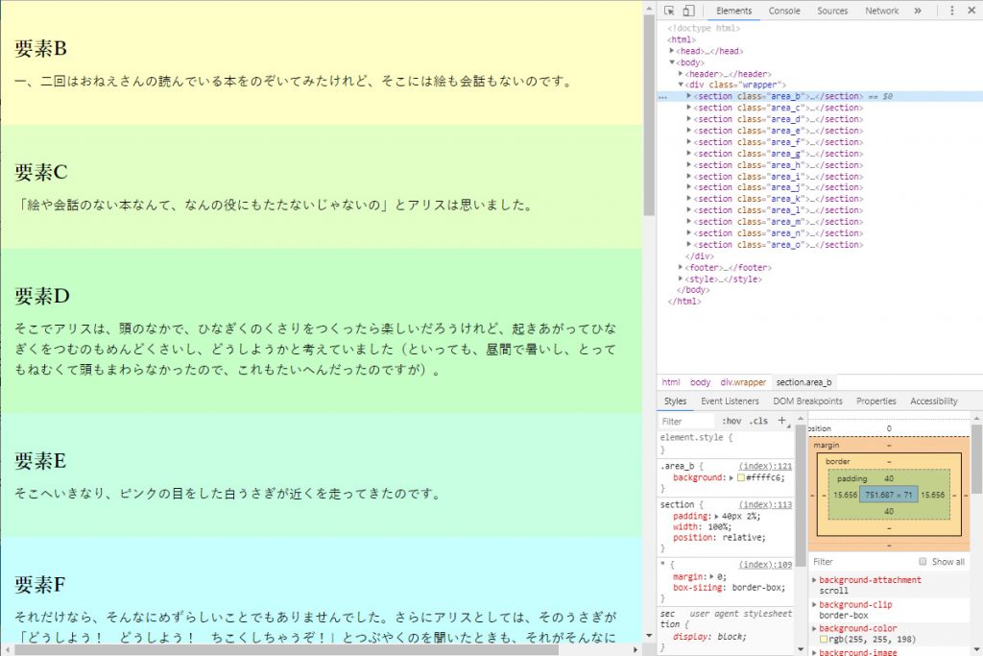Collapse the div wrapper node
Viewport: 983px width, 656px height.
[681, 85]
